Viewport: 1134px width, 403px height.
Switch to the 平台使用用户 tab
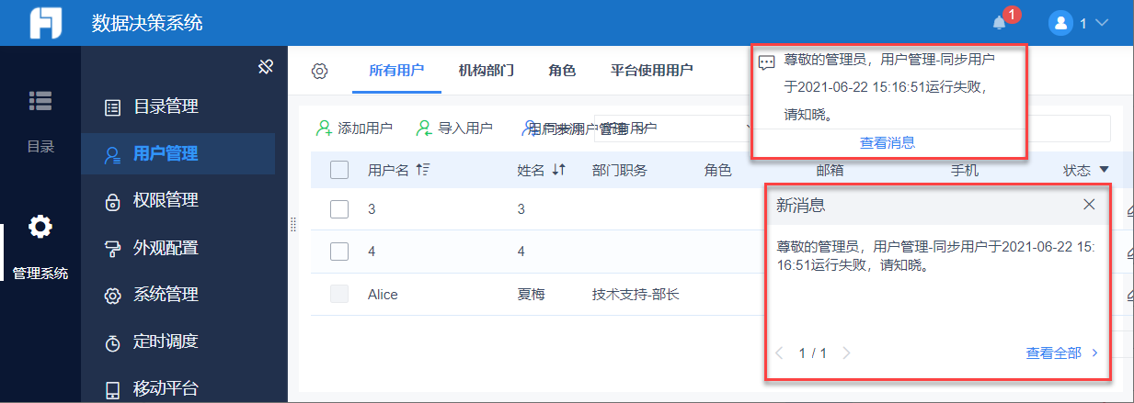(651, 70)
